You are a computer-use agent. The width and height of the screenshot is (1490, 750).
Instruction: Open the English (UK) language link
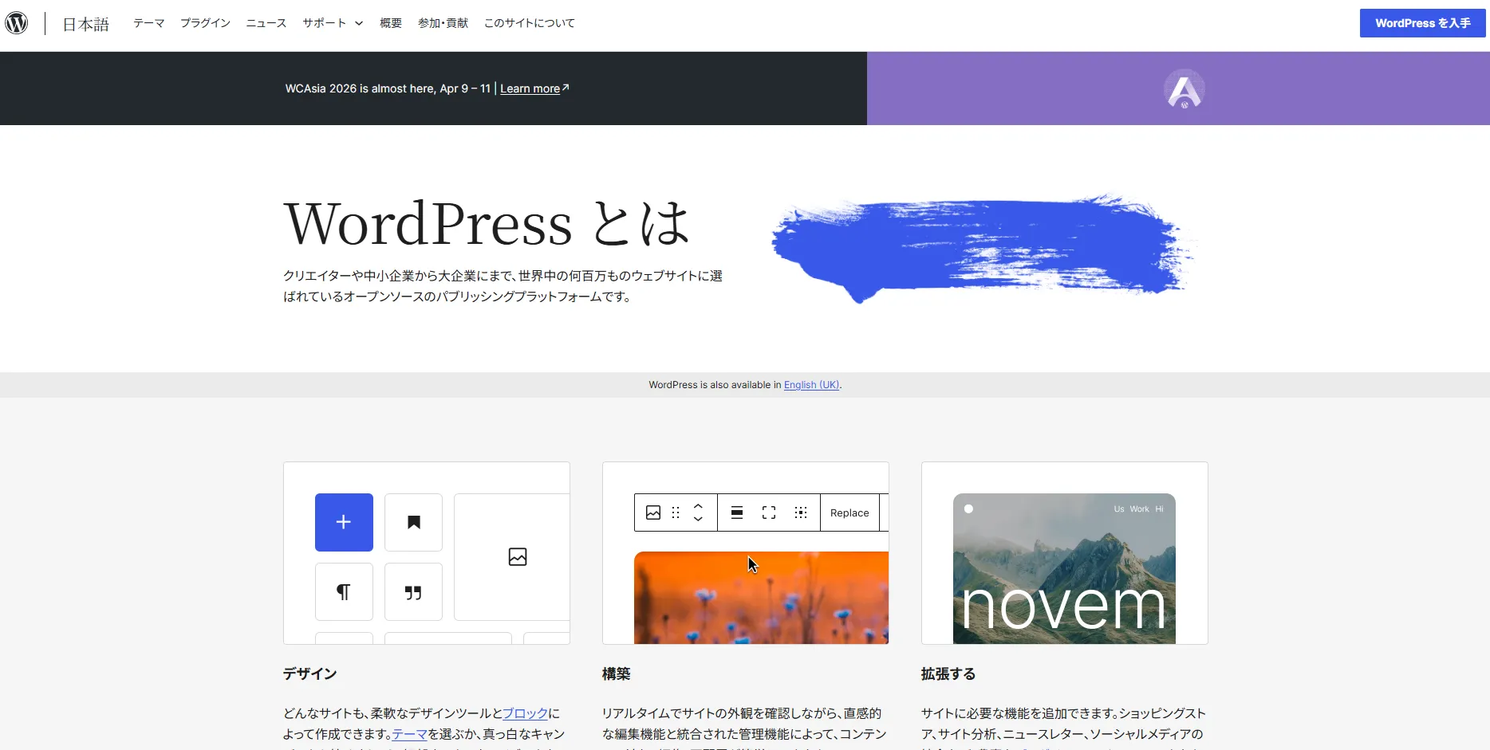click(810, 384)
